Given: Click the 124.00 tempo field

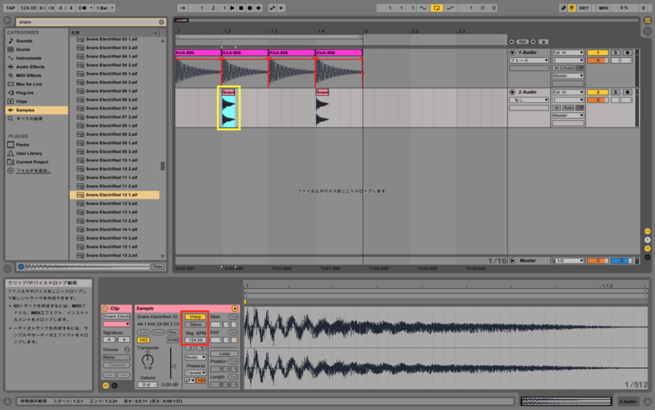Looking at the screenshot, I should [x=29, y=8].
